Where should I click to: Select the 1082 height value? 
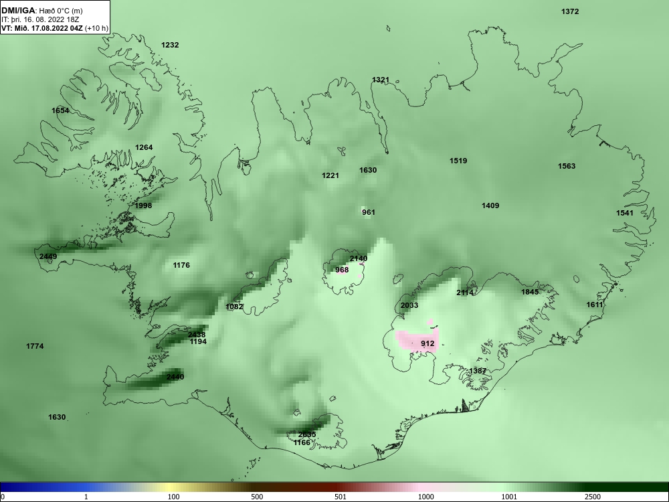tap(234, 307)
